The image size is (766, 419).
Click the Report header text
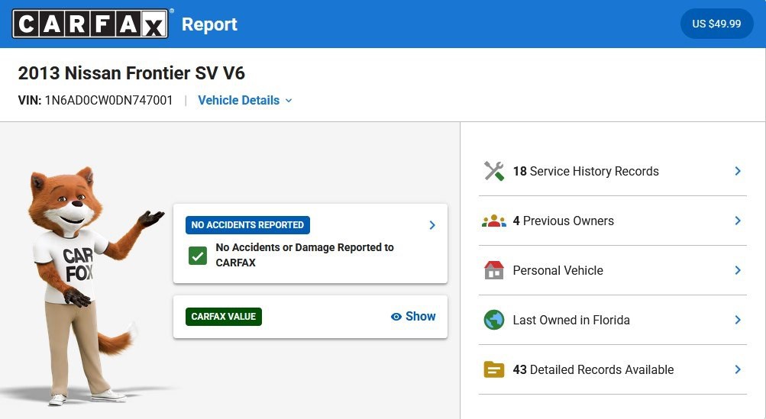click(x=209, y=24)
